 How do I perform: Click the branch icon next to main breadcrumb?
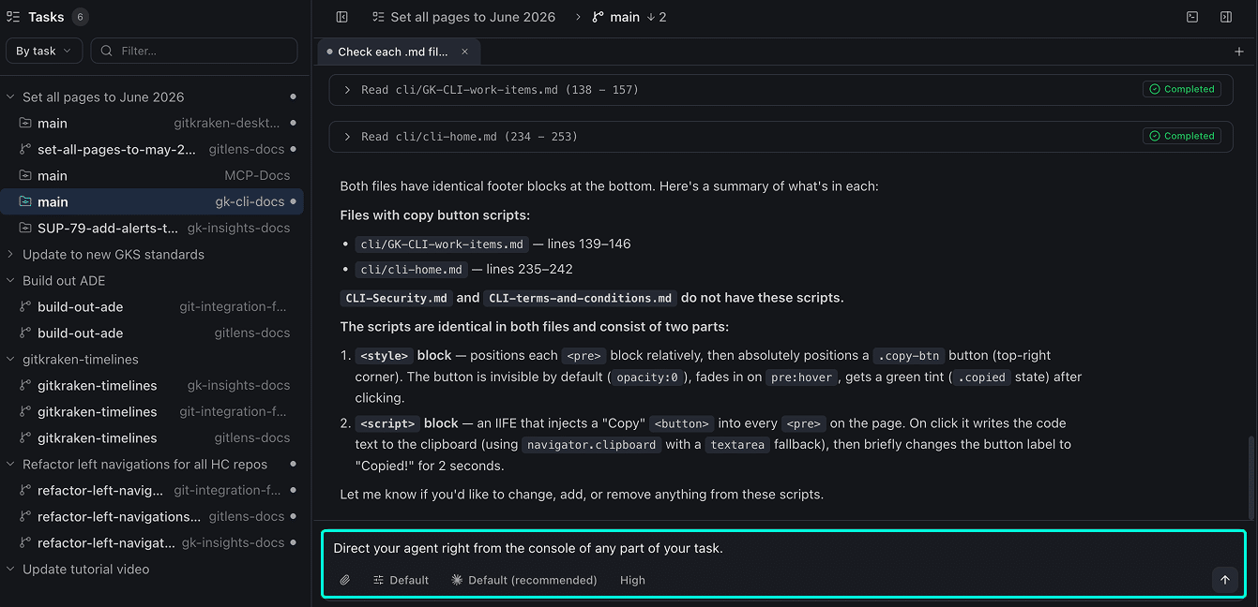[598, 17]
